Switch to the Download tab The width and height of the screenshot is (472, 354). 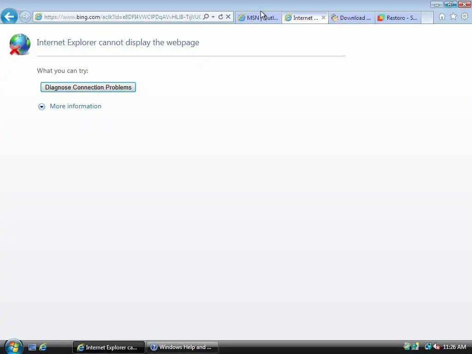point(352,18)
